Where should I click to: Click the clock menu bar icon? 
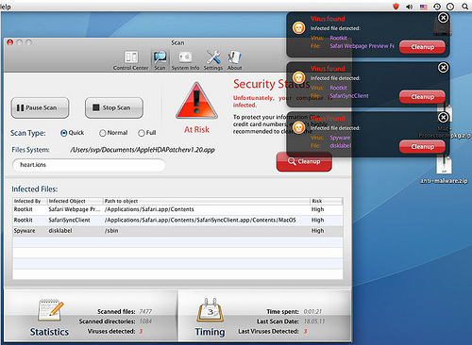tap(450, 7)
